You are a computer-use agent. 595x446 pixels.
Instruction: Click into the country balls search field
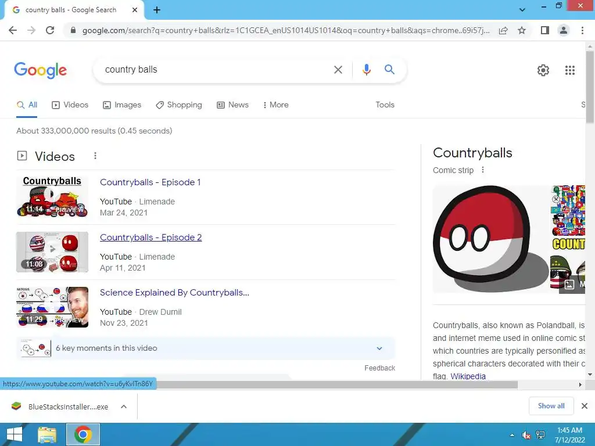point(213,70)
